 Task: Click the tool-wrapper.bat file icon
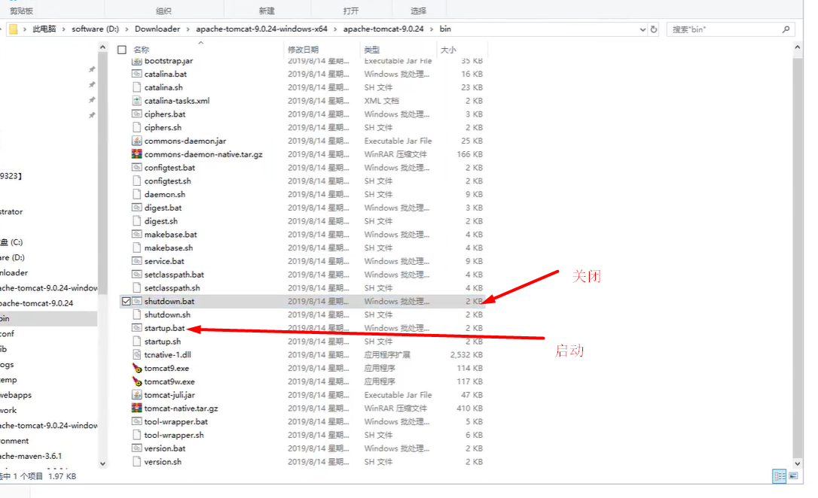tap(136, 421)
